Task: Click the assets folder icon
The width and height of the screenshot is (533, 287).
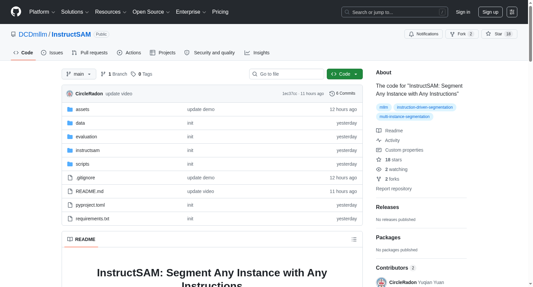Action: [70, 109]
